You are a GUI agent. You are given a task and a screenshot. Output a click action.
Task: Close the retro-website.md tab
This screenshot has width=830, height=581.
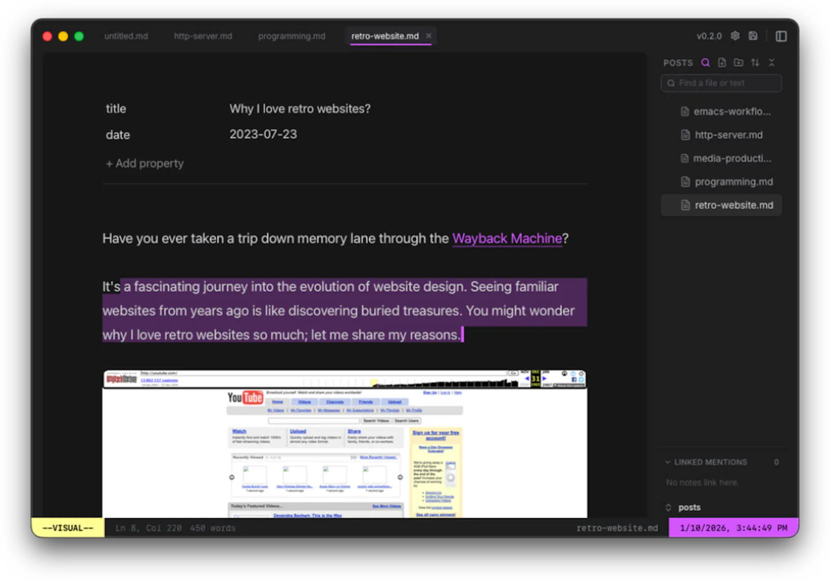pyautogui.click(x=428, y=36)
